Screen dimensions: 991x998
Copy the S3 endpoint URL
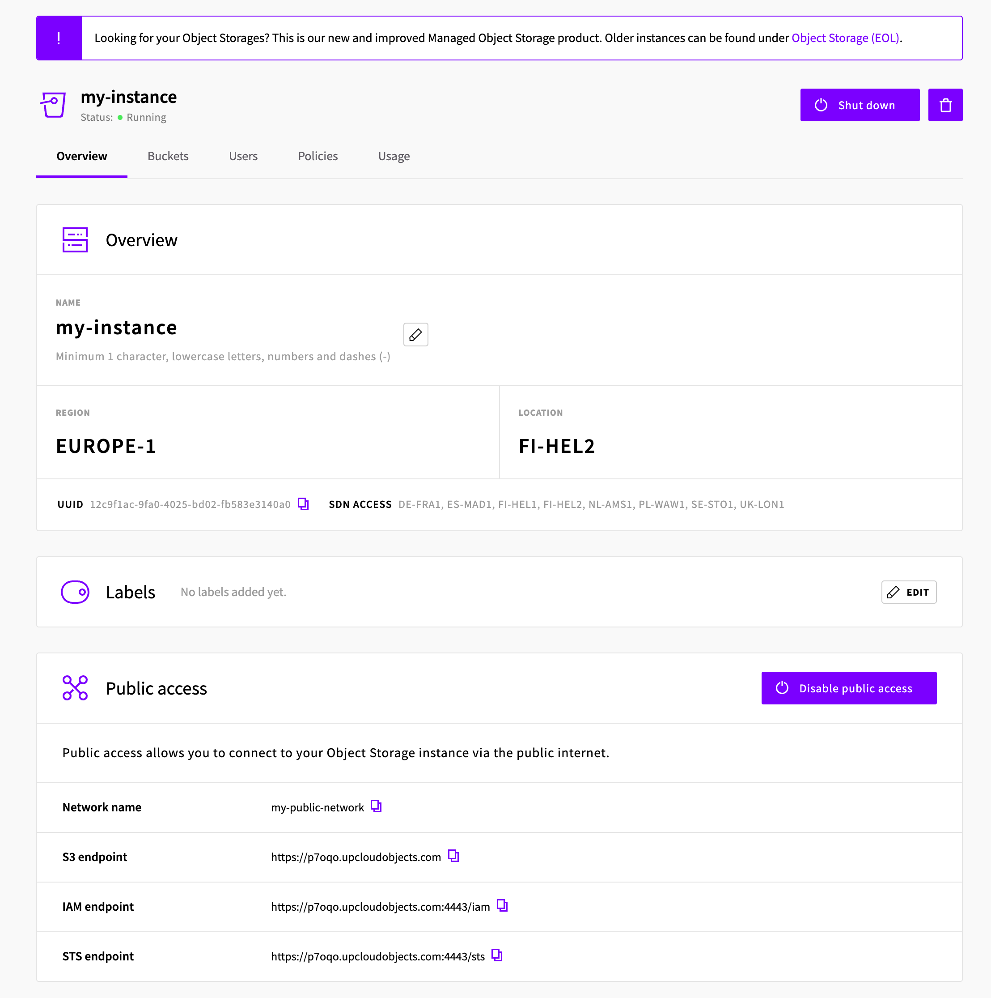coord(453,856)
